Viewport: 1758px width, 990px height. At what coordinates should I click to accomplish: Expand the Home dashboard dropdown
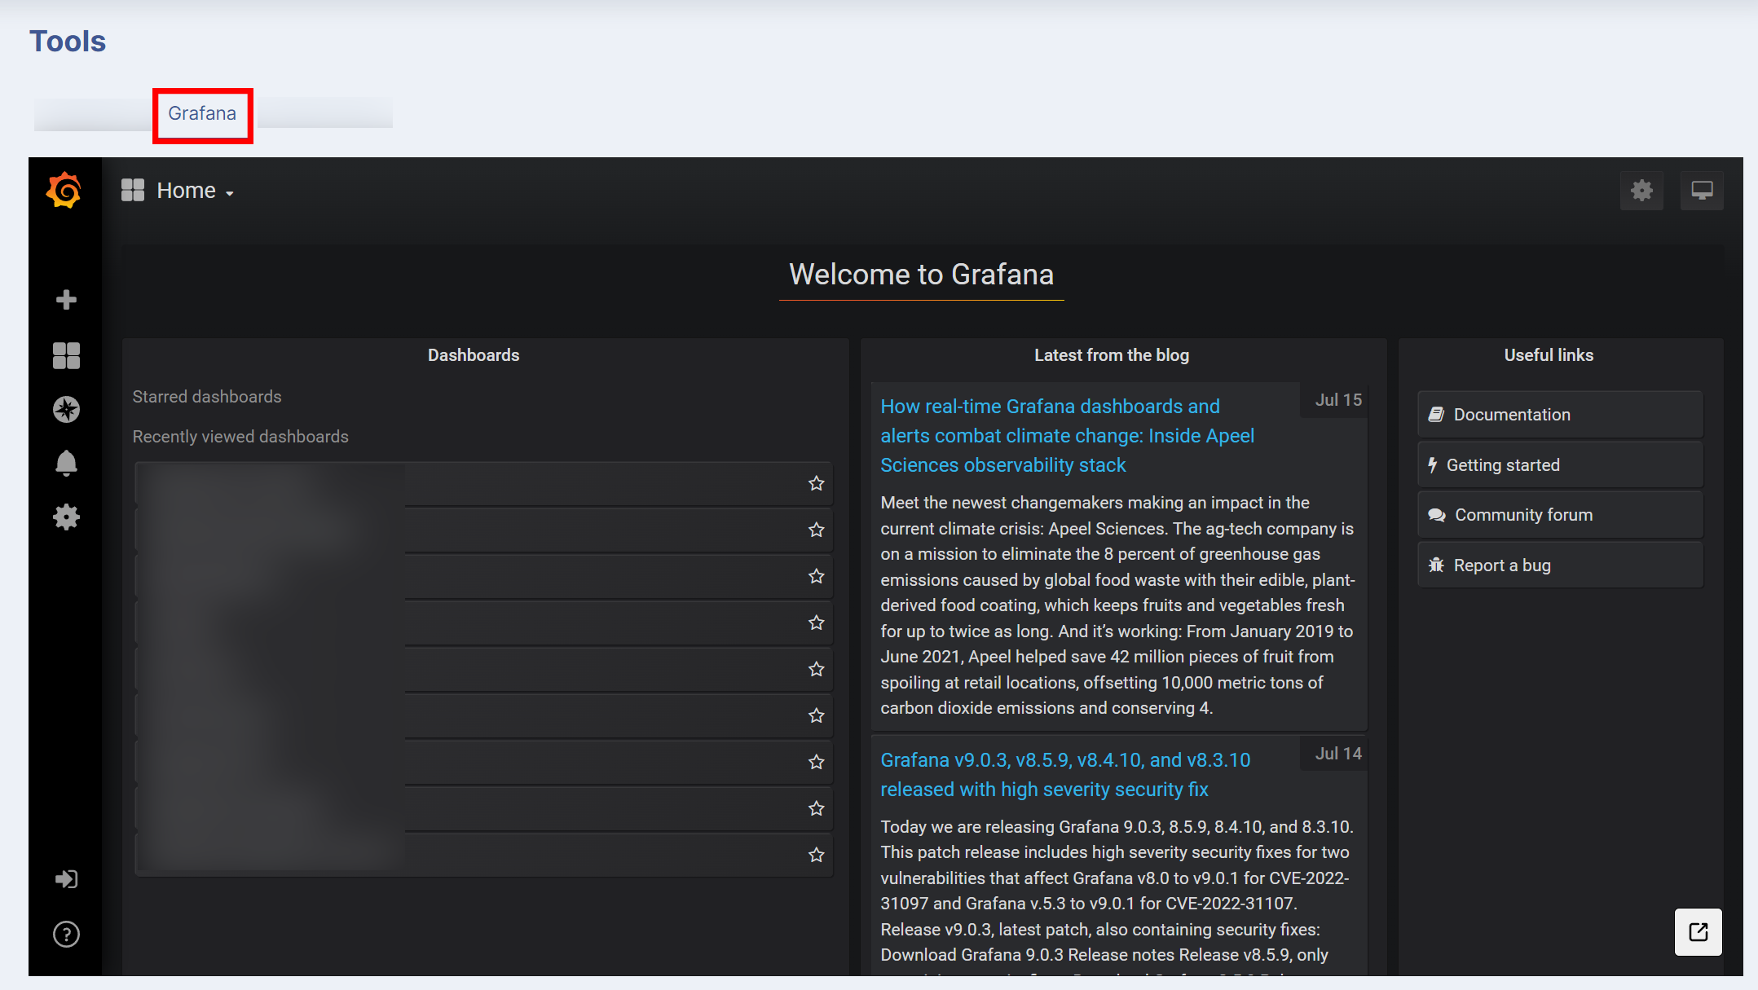pyautogui.click(x=186, y=191)
